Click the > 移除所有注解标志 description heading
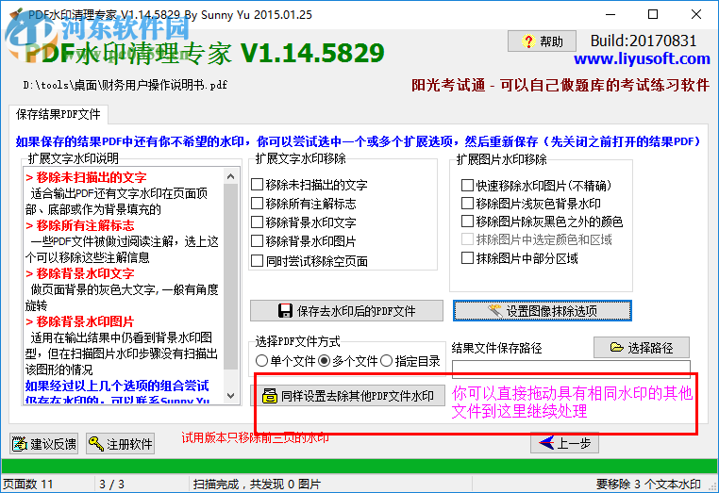Screen dimensions: 719x493 click(x=80, y=225)
